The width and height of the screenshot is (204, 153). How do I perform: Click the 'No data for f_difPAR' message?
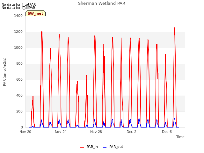[18, 8]
